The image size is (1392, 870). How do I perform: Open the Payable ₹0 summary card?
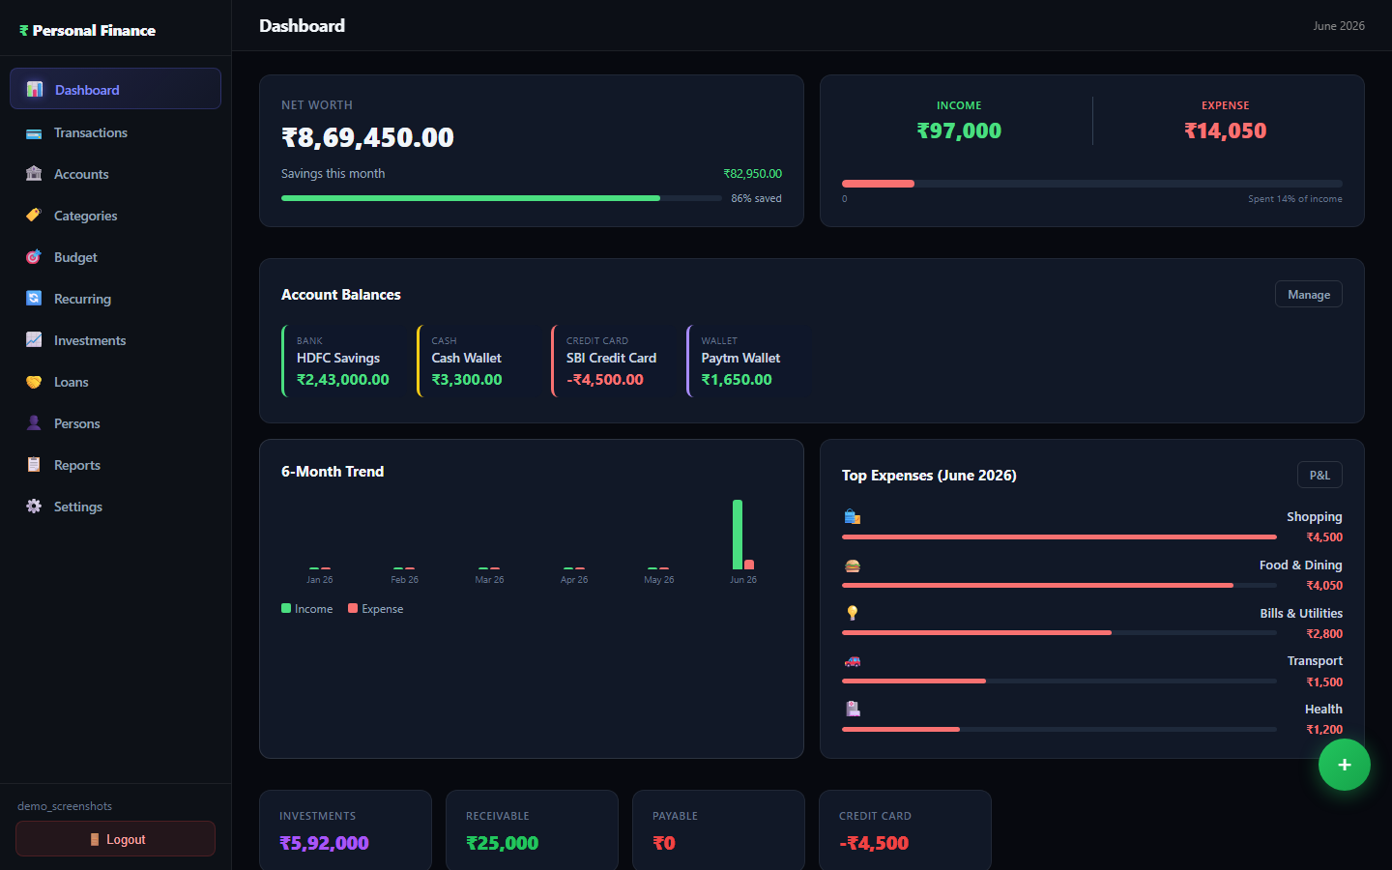[718, 831]
